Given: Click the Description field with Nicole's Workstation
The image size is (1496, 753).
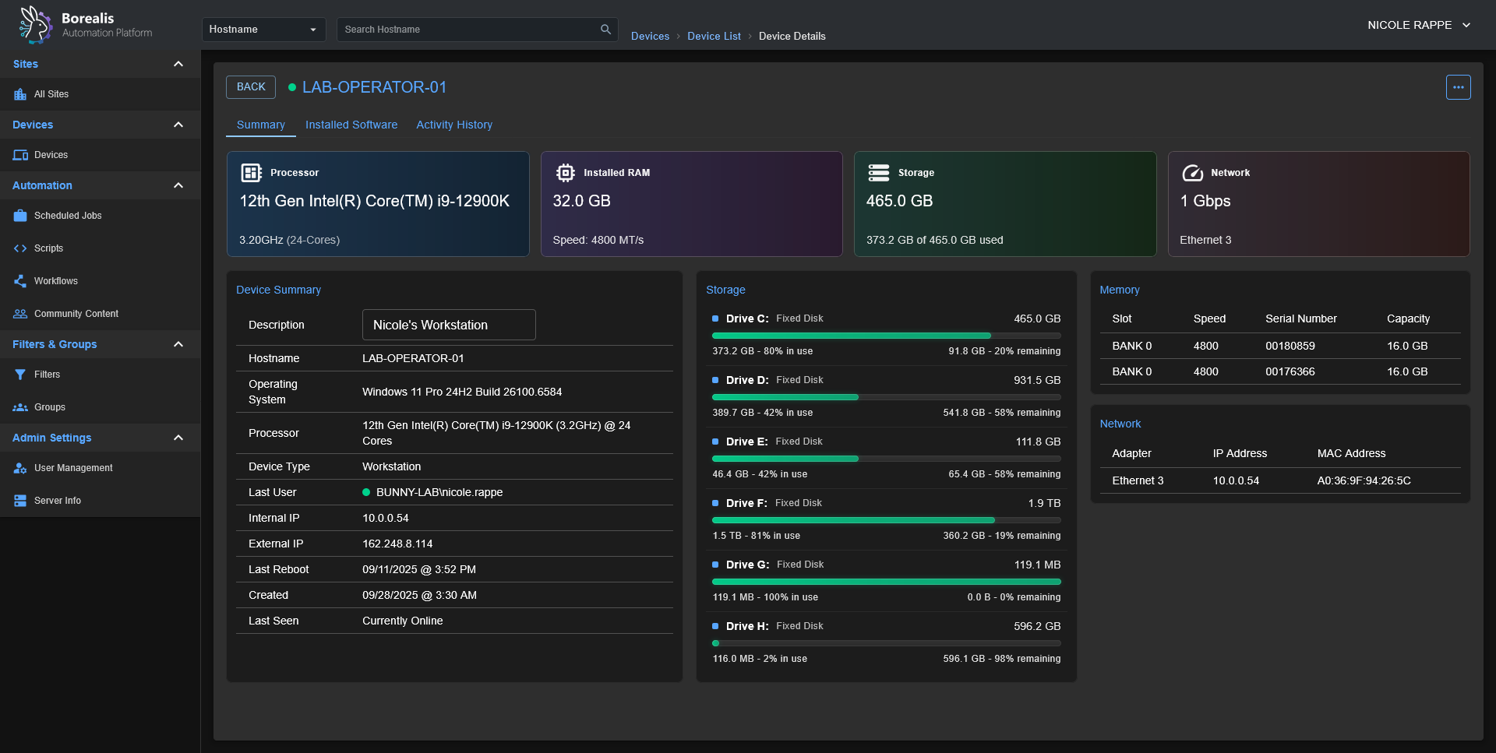Looking at the screenshot, I should point(449,325).
